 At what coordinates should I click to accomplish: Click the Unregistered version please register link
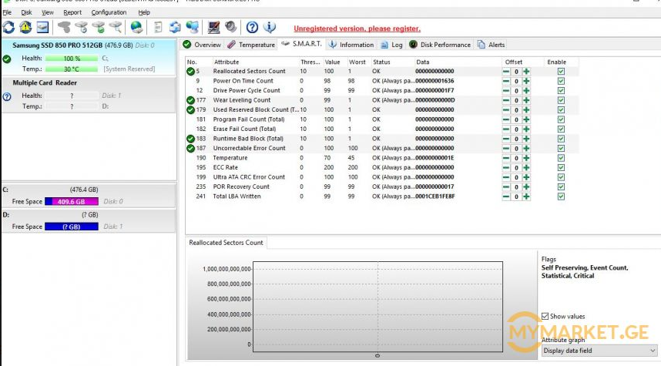pos(357,29)
